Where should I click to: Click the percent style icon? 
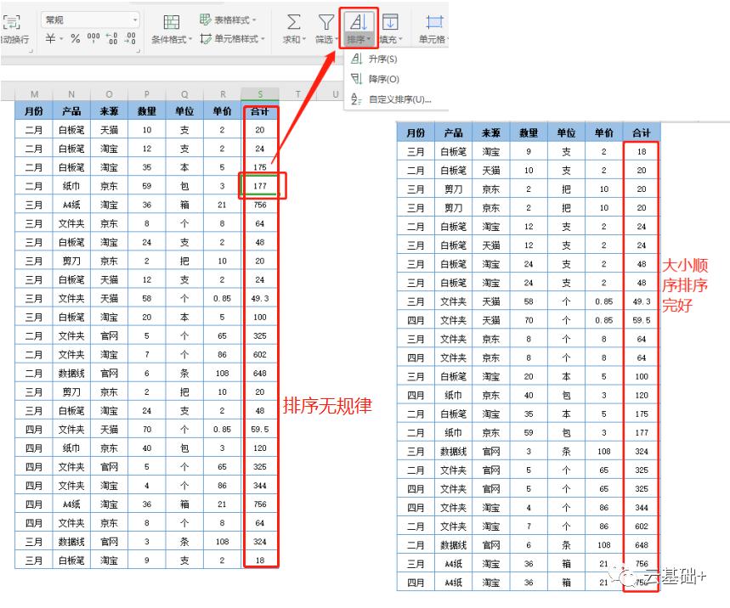75,39
